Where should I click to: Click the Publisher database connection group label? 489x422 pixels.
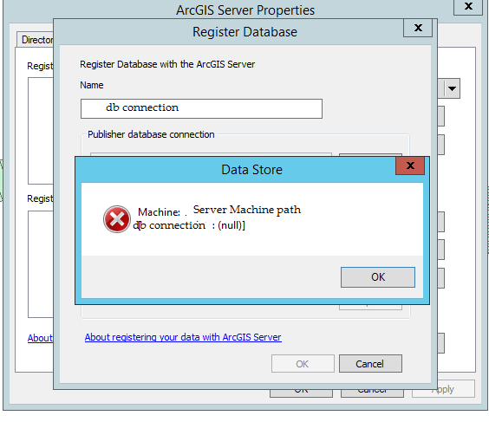click(151, 134)
